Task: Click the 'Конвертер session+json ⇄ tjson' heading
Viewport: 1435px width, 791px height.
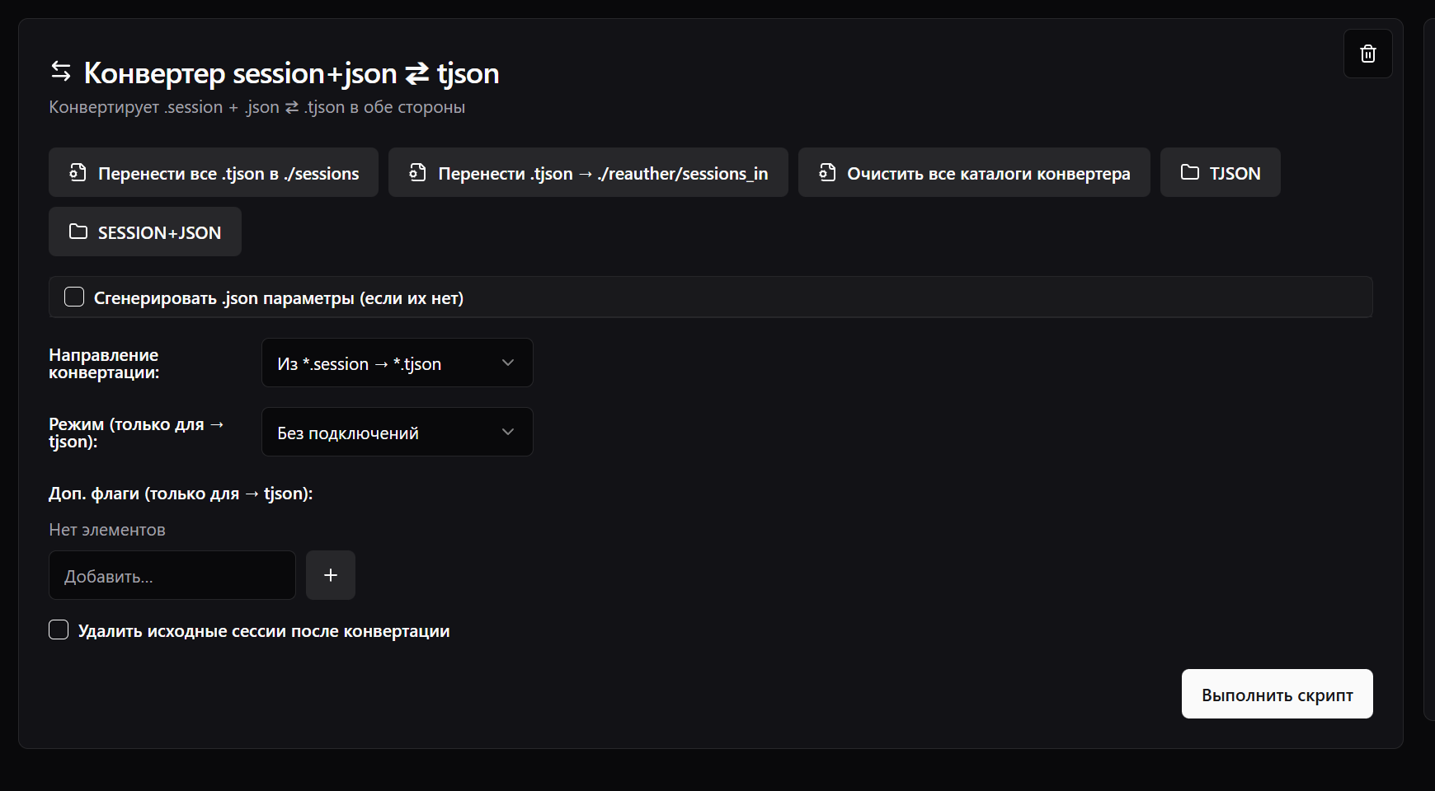Action: click(x=291, y=73)
